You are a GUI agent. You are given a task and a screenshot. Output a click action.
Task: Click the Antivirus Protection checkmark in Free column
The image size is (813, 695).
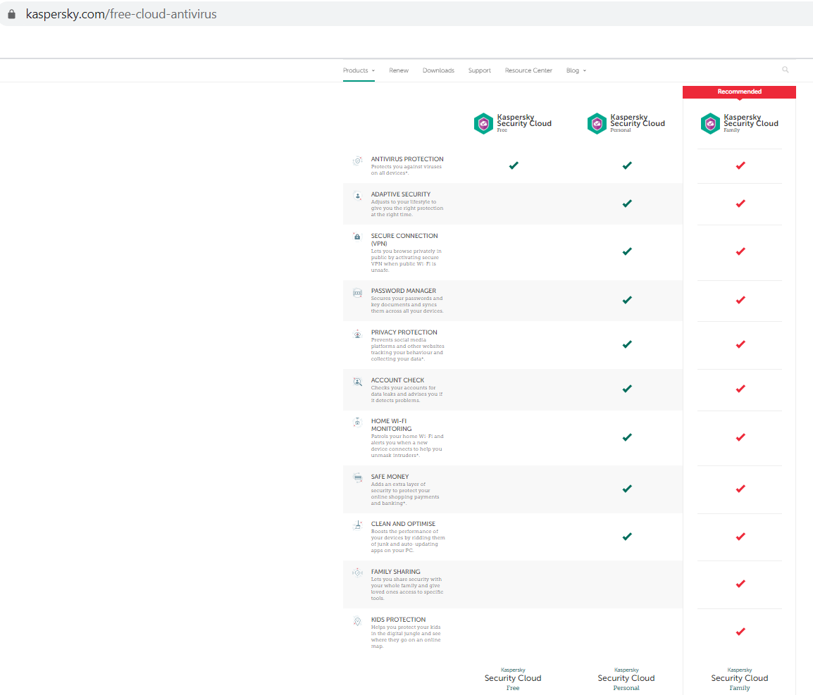pyautogui.click(x=514, y=165)
